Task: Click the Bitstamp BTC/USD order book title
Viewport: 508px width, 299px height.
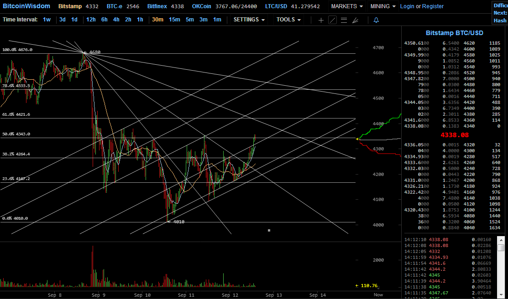Action: (454, 33)
